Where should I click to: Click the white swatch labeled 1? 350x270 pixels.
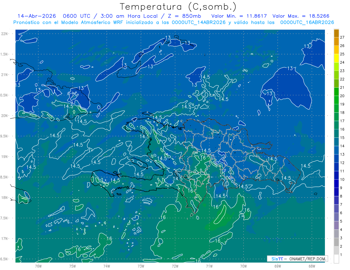click(336, 259)
